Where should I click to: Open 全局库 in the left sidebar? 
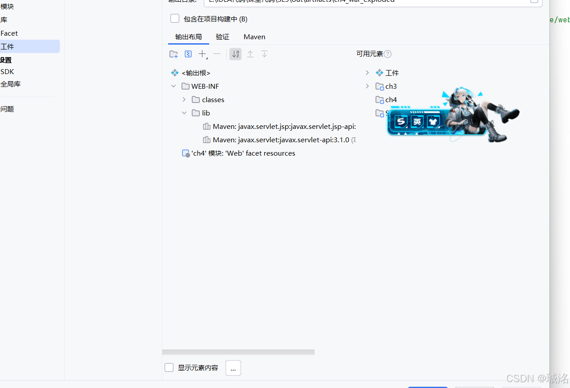pyautogui.click(x=10, y=84)
